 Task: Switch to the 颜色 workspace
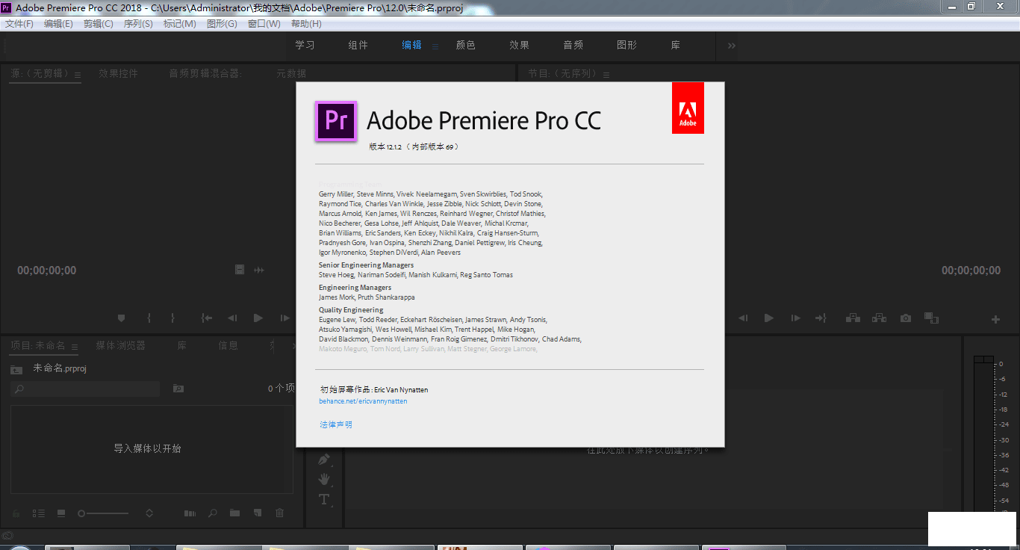pos(465,46)
